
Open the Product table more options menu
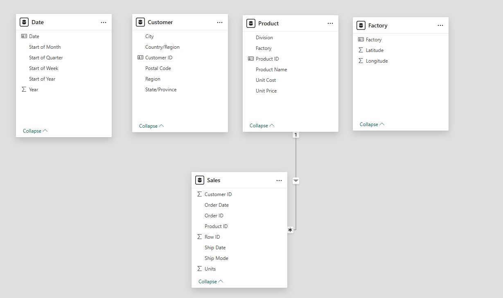(x=330, y=23)
